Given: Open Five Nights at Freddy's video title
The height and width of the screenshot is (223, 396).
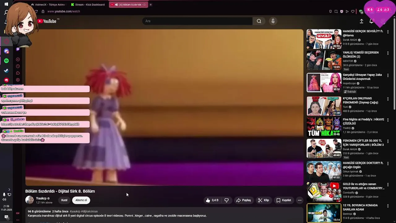Looking at the screenshot, I should coord(364,121).
